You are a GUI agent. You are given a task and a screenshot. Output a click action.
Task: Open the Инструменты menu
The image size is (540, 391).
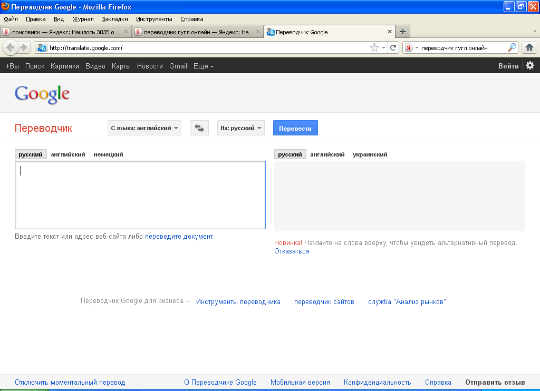154,19
